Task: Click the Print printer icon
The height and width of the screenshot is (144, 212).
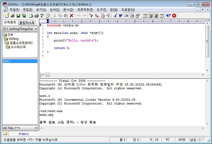Action: (x=37, y=16)
